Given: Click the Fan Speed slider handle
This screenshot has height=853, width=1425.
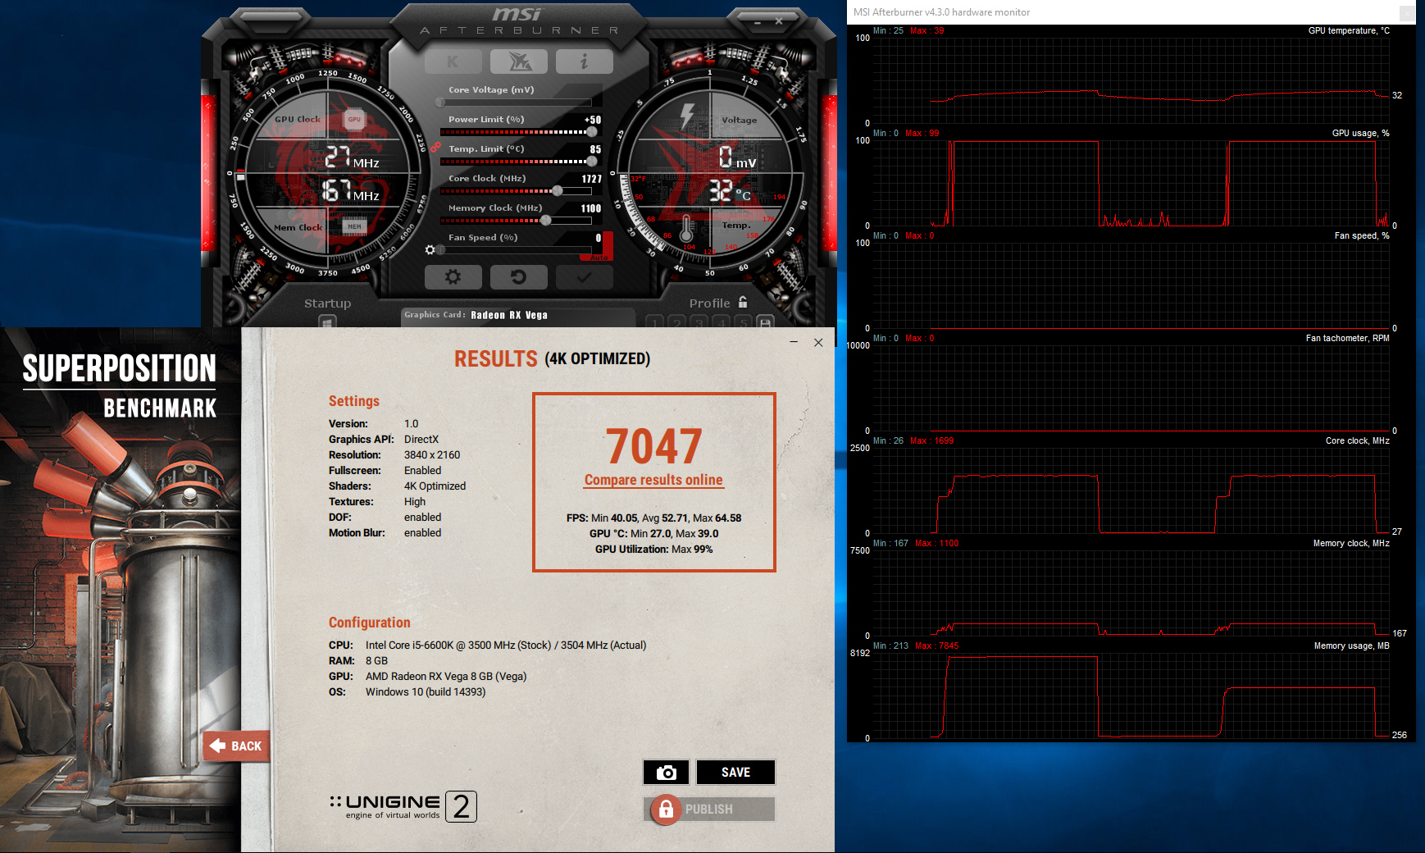Looking at the screenshot, I should point(441,250).
